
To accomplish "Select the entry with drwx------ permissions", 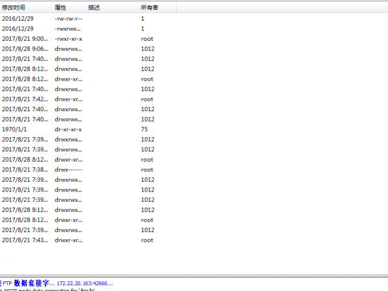I will click(68, 169).
